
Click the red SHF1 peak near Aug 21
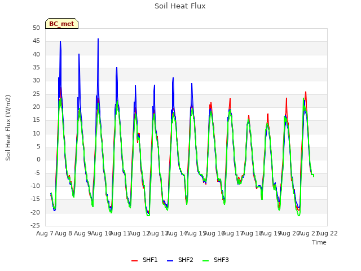click(x=306, y=93)
